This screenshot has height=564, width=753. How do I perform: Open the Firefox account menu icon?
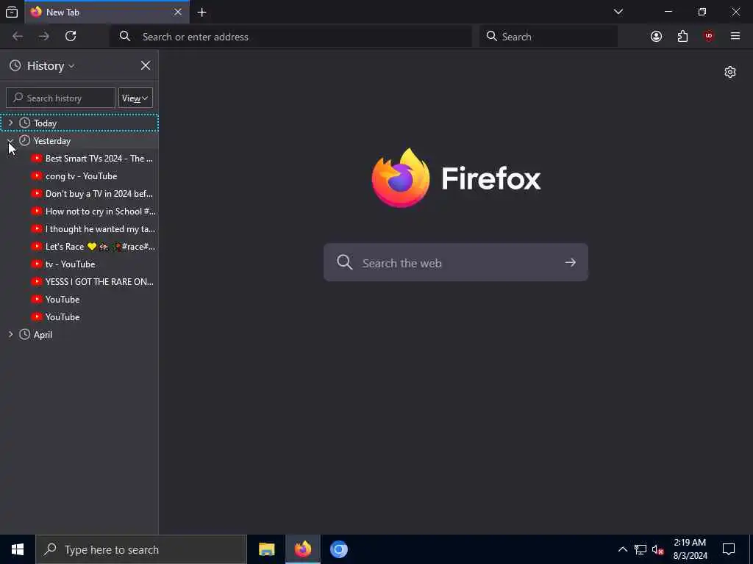pyautogui.click(x=656, y=37)
